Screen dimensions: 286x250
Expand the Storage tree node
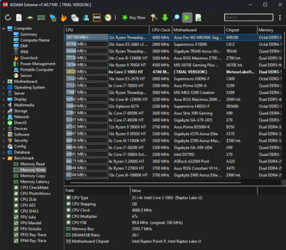[x=4, y=111]
